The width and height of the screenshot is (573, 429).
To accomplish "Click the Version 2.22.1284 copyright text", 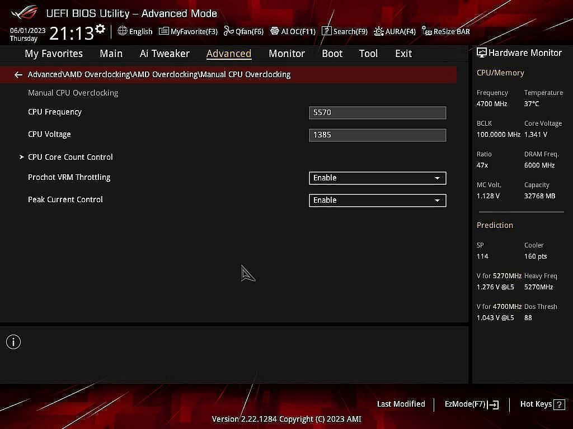I will point(286,419).
